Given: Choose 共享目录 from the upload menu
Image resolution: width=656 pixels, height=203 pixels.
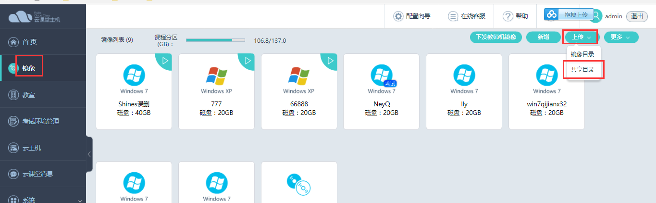Looking at the screenshot, I should click(x=582, y=70).
